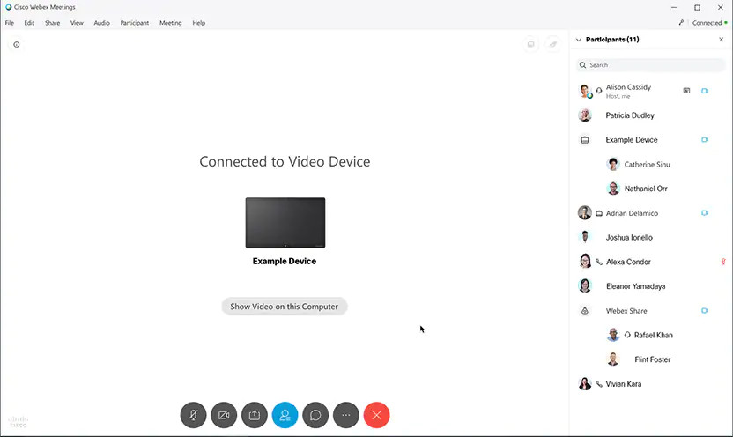Screen dimensions: 733x437
Task: Open the Help menu
Action: (x=199, y=22)
